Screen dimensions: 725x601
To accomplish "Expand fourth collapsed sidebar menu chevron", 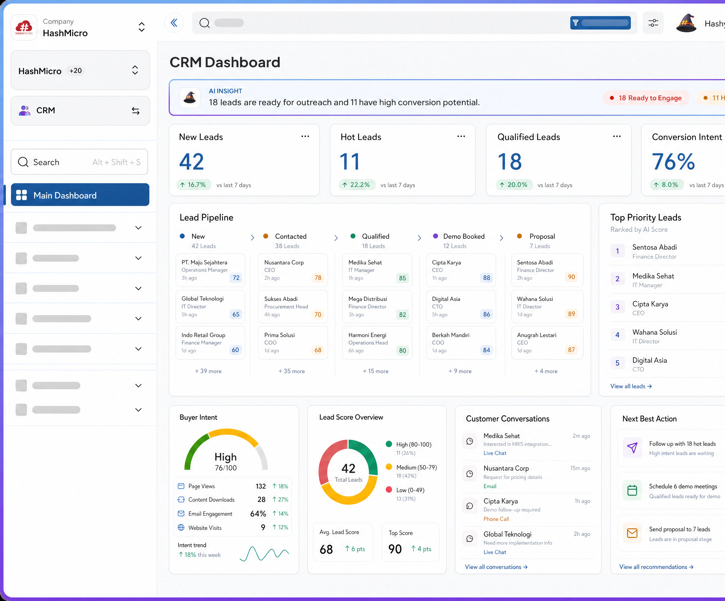I will tap(138, 318).
